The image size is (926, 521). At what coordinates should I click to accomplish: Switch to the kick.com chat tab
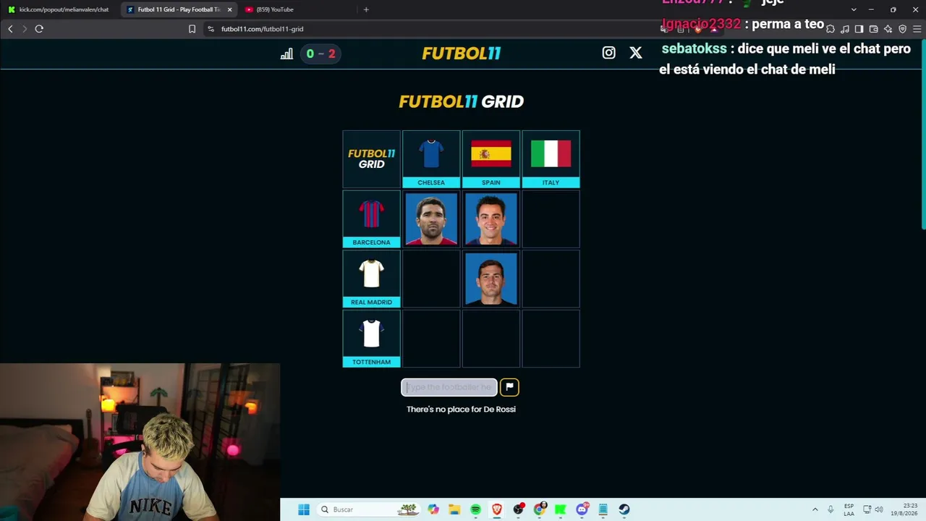[x=59, y=9]
